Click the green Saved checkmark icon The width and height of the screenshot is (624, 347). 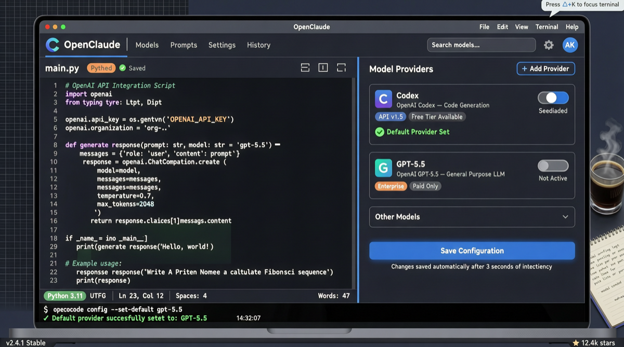[x=123, y=68]
